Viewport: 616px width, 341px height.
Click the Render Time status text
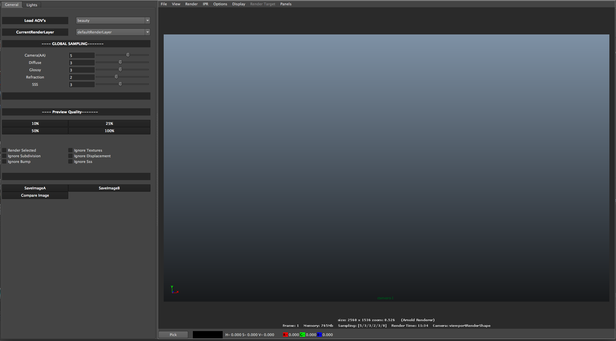[410, 326]
